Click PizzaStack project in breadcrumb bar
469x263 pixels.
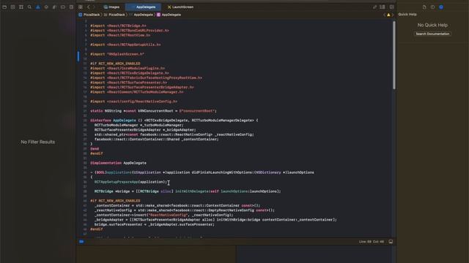(89, 15)
